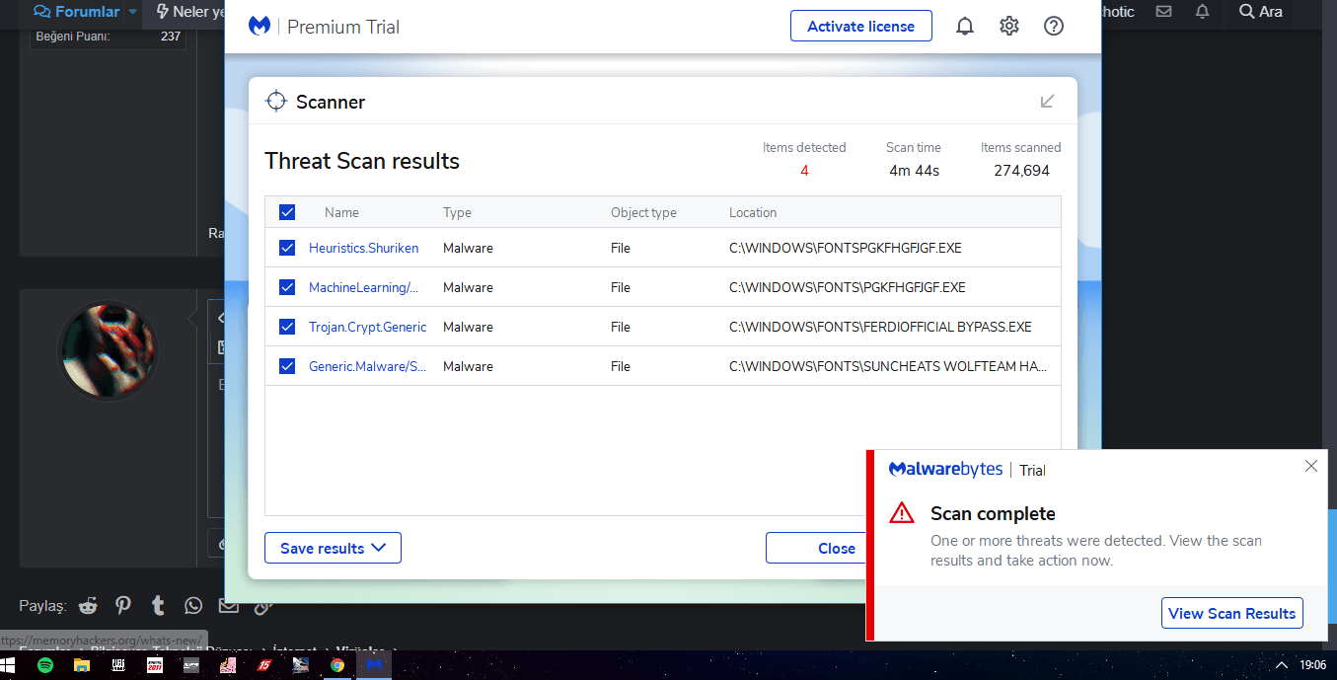Select the FERDIOFFICIAL BYPASS.EXE location text
The image size is (1337, 680).
[x=880, y=327]
